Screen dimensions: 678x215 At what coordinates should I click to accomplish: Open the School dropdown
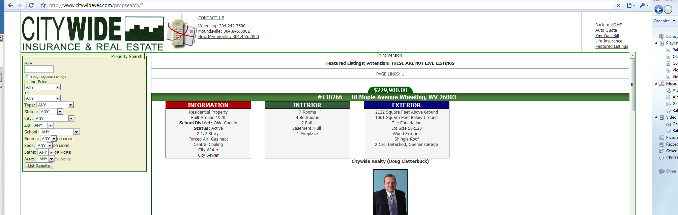(59, 132)
